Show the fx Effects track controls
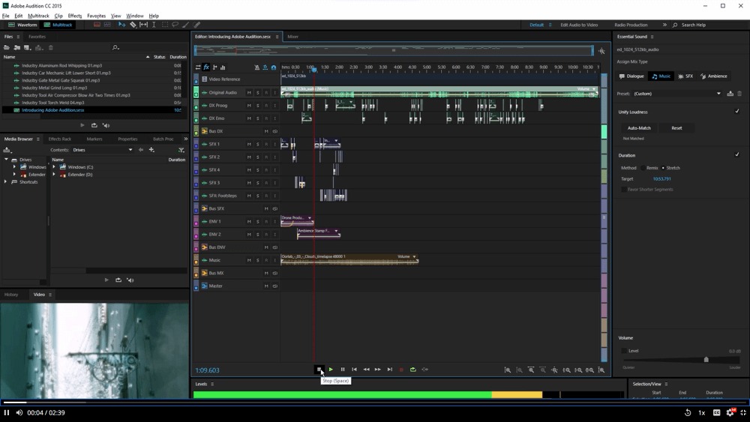 click(206, 67)
